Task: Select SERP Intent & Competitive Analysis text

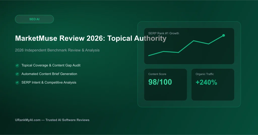Action: pos(49,82)
